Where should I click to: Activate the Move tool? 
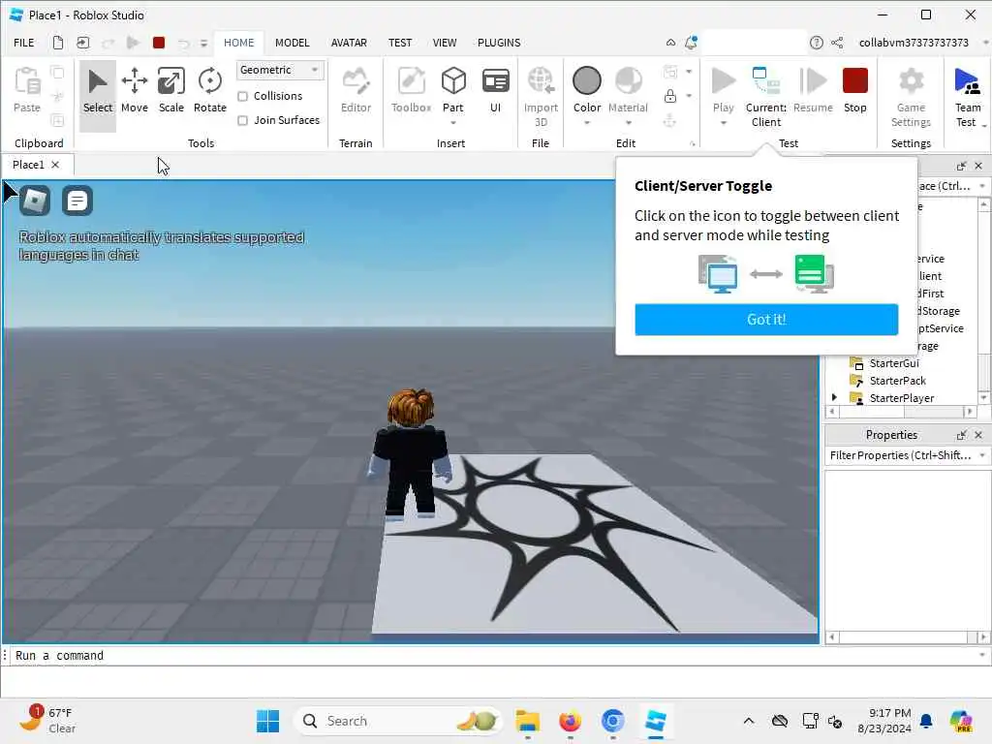134,92
